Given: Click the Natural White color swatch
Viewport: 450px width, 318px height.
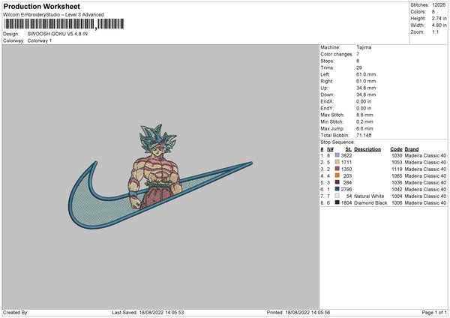Looking at the screenshot, I should [x=337, y=196].
